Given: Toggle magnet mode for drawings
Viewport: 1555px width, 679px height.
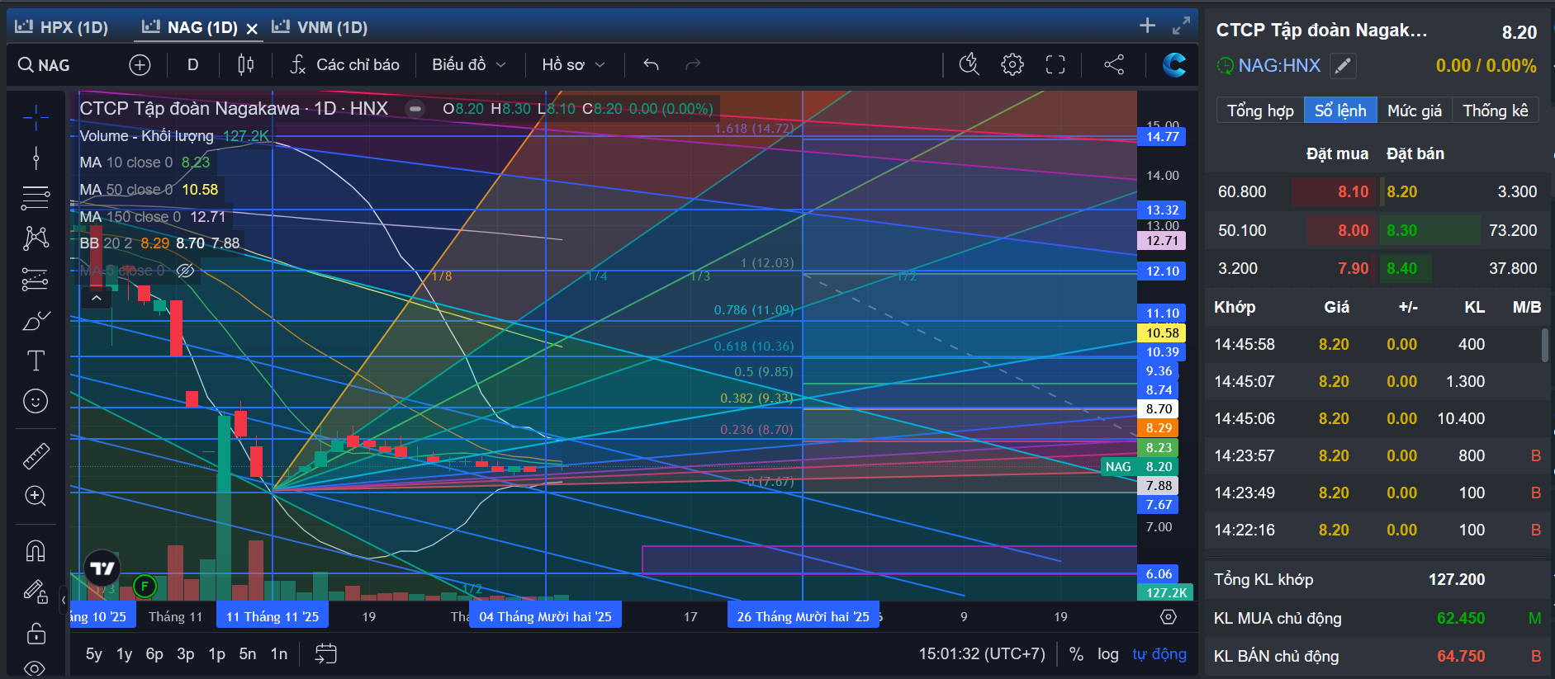Looking at the screenshot, I should click(x=36, y=550).
